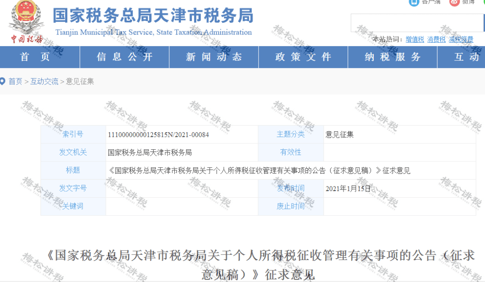485x282 pixels.
Task: Click the 增值税 hot keyword link
Action: coord(414,39)
